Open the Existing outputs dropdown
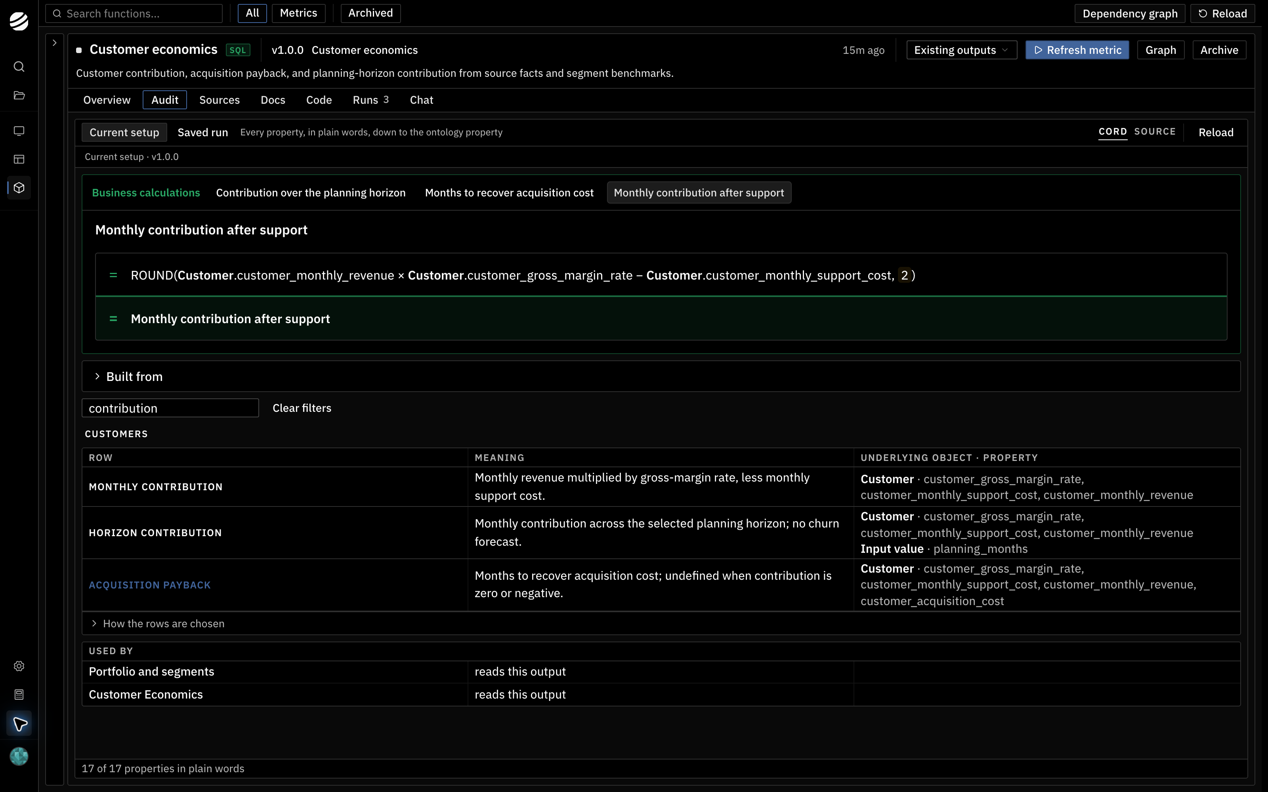Viewport: 1268px width, 792px height. coord(961,50)
